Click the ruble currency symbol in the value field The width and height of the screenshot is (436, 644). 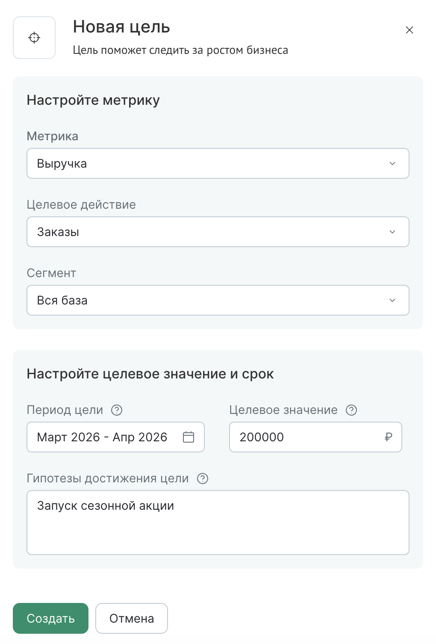tap(387, 437)
